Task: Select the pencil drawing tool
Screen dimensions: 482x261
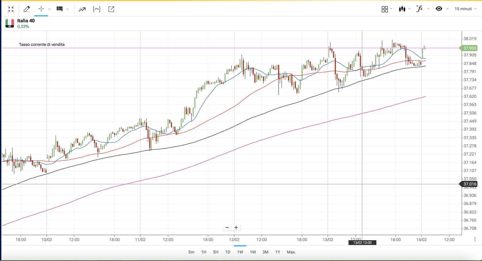Action: tap(27, 9)
